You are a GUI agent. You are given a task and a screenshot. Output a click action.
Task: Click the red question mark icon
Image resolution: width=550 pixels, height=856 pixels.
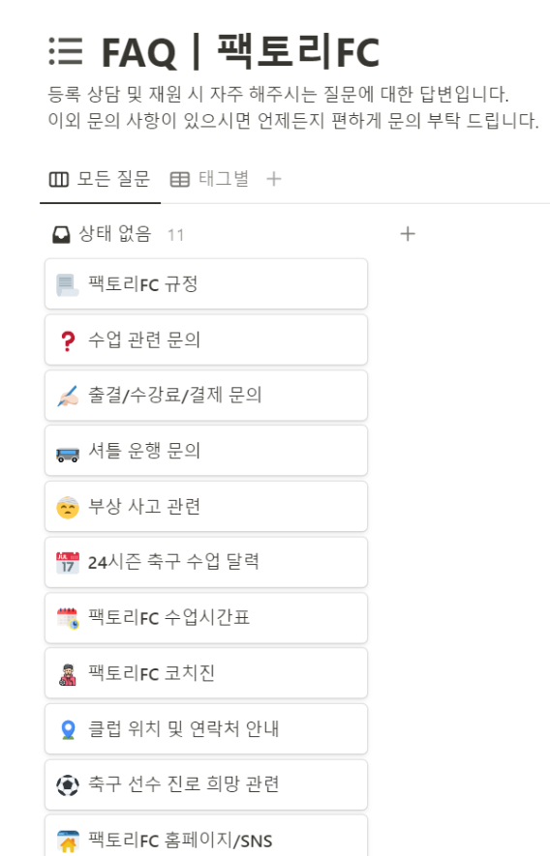pyautogui.click(x=68, y=340)
